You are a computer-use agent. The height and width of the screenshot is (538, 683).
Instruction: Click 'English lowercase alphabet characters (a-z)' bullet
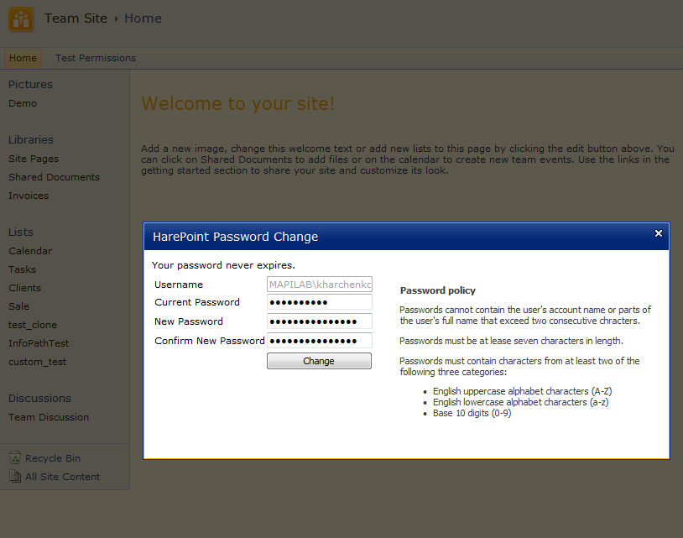click(x=520, y=402)
